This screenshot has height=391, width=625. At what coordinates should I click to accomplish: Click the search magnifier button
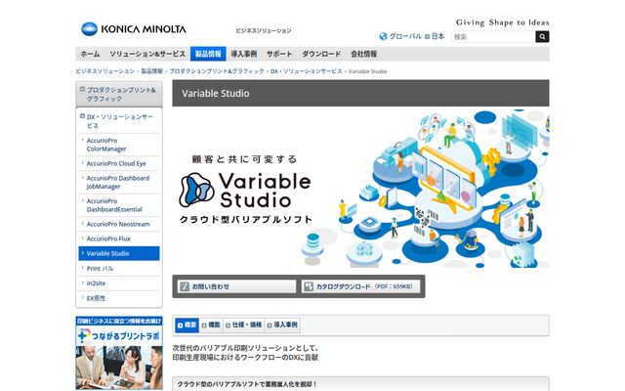542,37
